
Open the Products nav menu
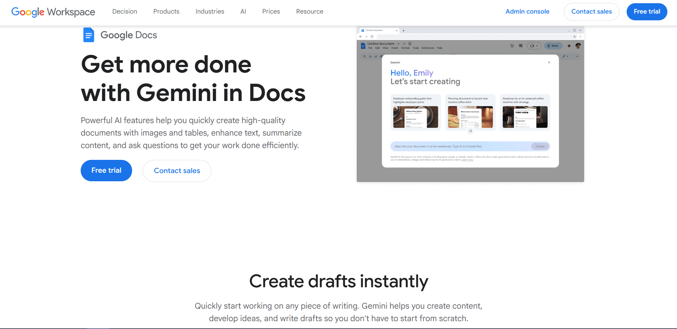tap(166, 11)
